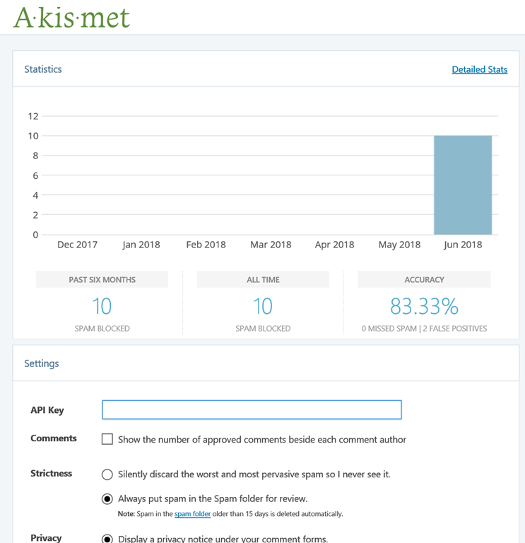Click the Statistics section heading
The image size is (525, 543).
(43, 69)
